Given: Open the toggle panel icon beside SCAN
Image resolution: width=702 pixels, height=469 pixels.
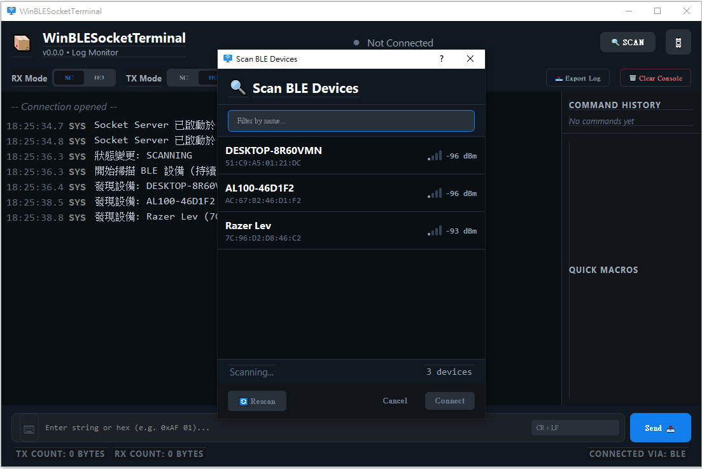Looking at the screenshot, I should [678, 43].
